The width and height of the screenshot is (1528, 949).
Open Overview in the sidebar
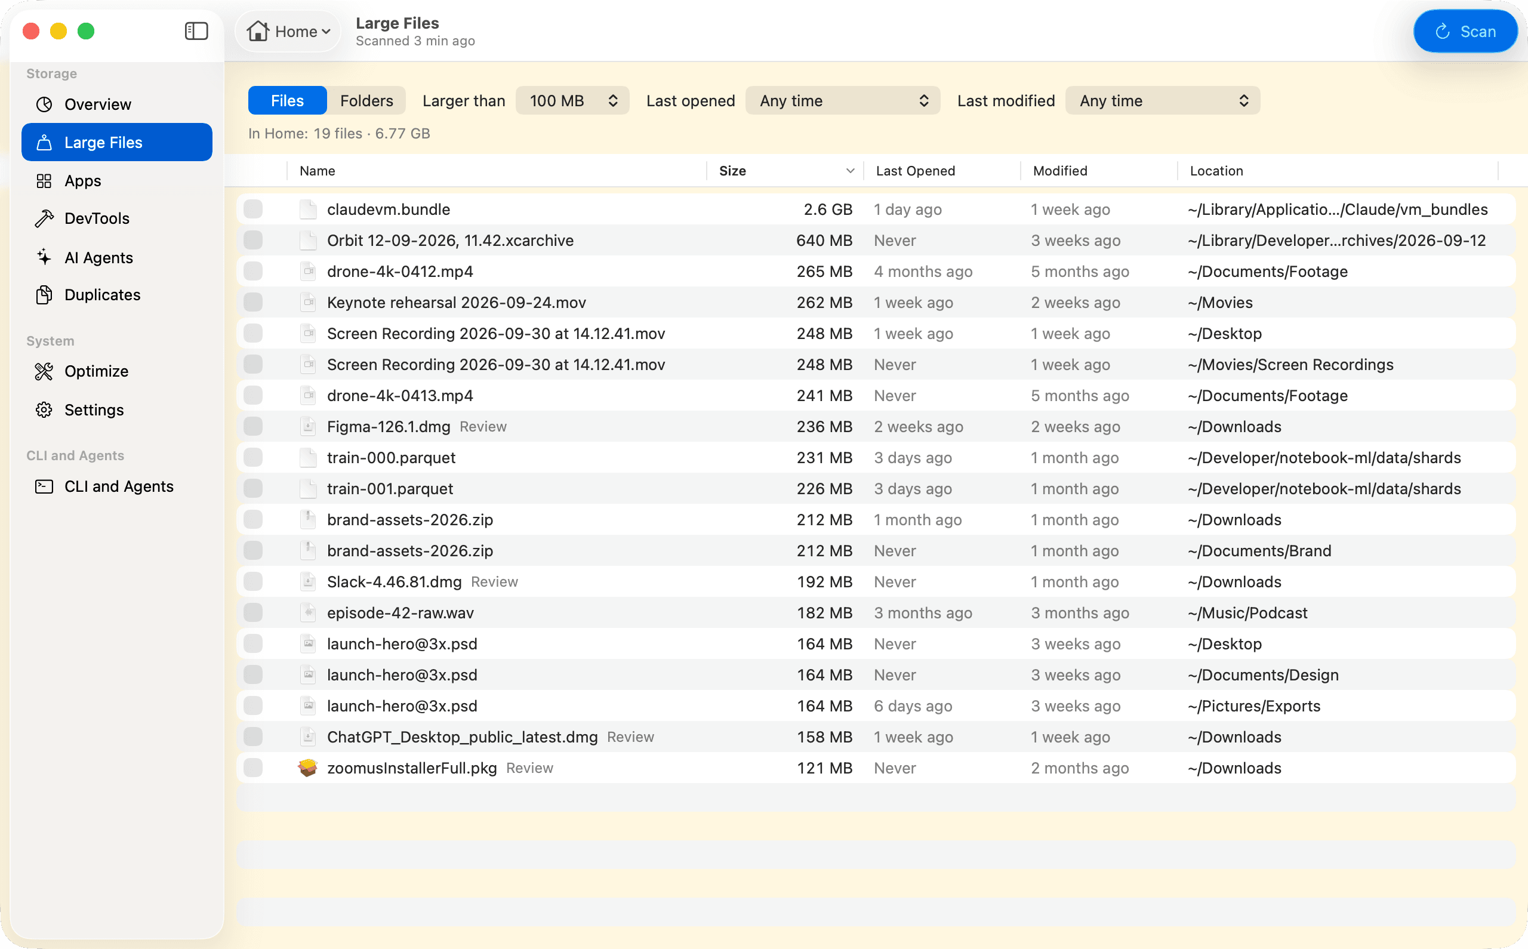(117, 104)
